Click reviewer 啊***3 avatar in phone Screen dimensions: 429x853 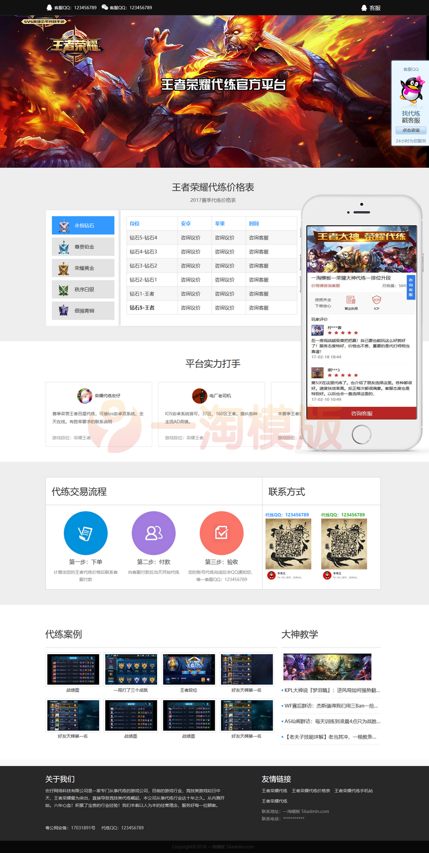coord(317,373)
